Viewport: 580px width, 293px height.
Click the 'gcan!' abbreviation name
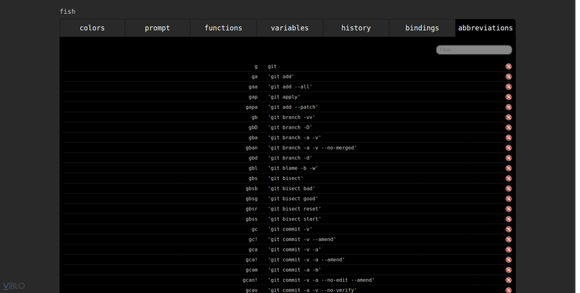250,280
